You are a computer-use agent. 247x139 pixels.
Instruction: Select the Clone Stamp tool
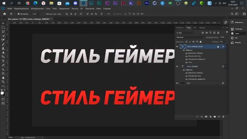(x=3, y=48)
